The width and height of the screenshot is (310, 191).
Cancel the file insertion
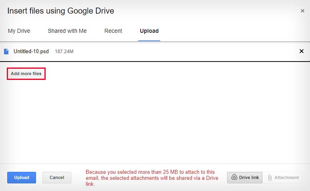tap(57, 177)
